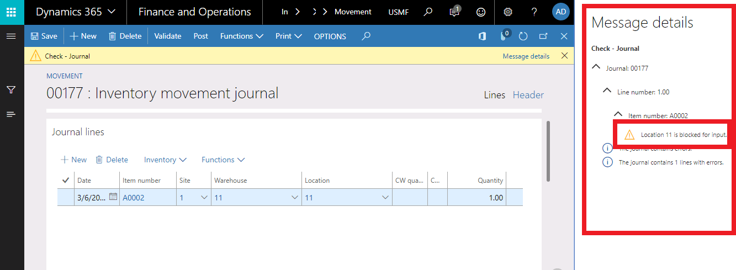Open the OPTIONS tab
Viewport: 736px width, 270px height.
pos(330,36)
